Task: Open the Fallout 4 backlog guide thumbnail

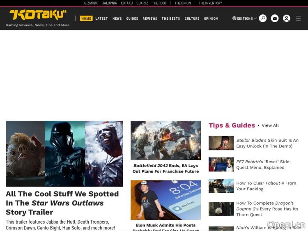Action: tap(221, 186)
